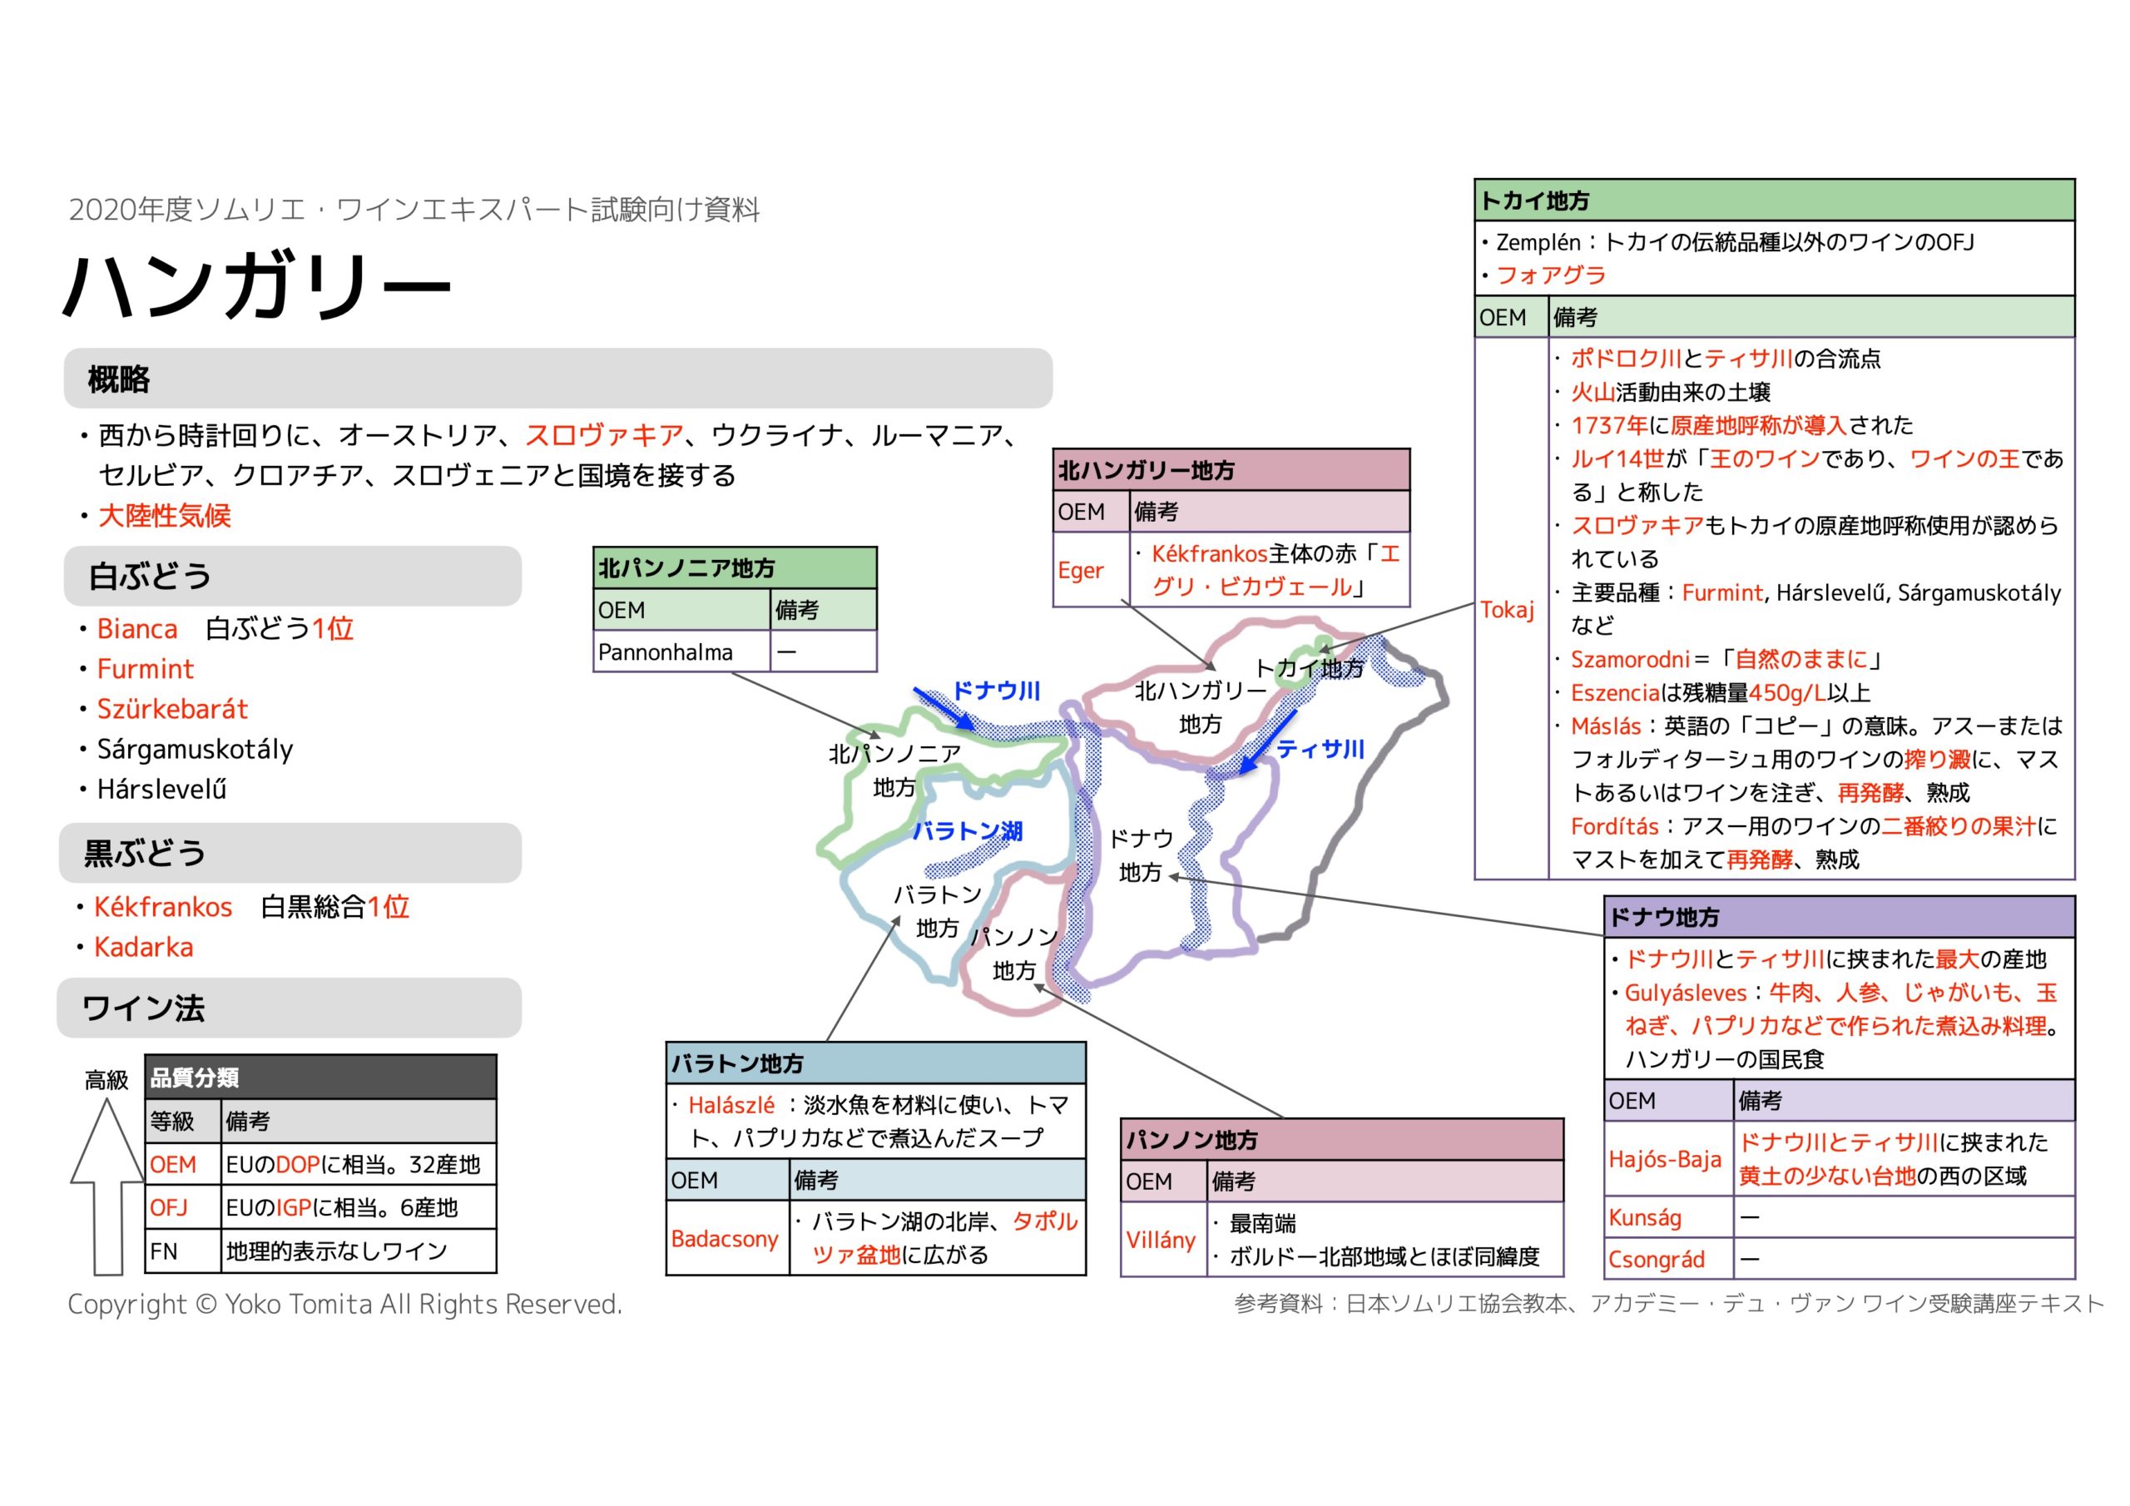
Task: Click the Csongrád cell
Action: coord(1670,1259)
